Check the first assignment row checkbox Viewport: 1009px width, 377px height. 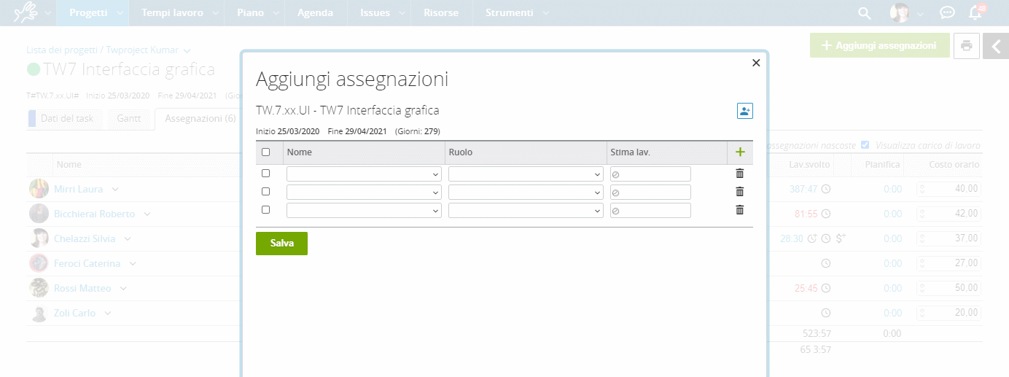265,174
